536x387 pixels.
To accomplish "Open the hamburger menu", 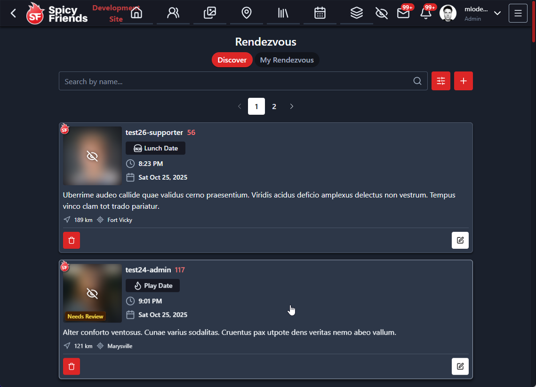I will tap(518, 13).
